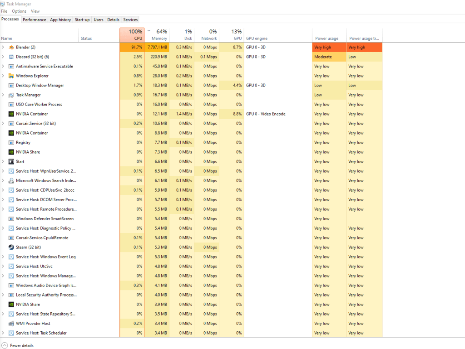
Task: Click the Discord process icon
Action: tap(11, 57)
